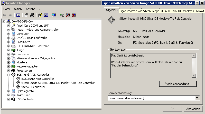Select the Computer tree item label
Viewport: 205px width, 114px height.
click(23, 34)
